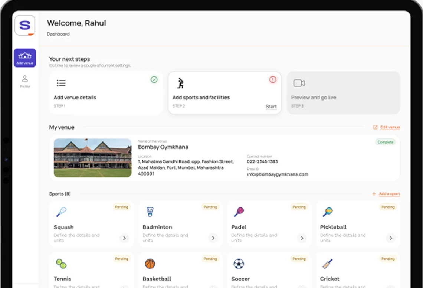
Task: Click the Soccer ball icon
Action: point(239,264)
